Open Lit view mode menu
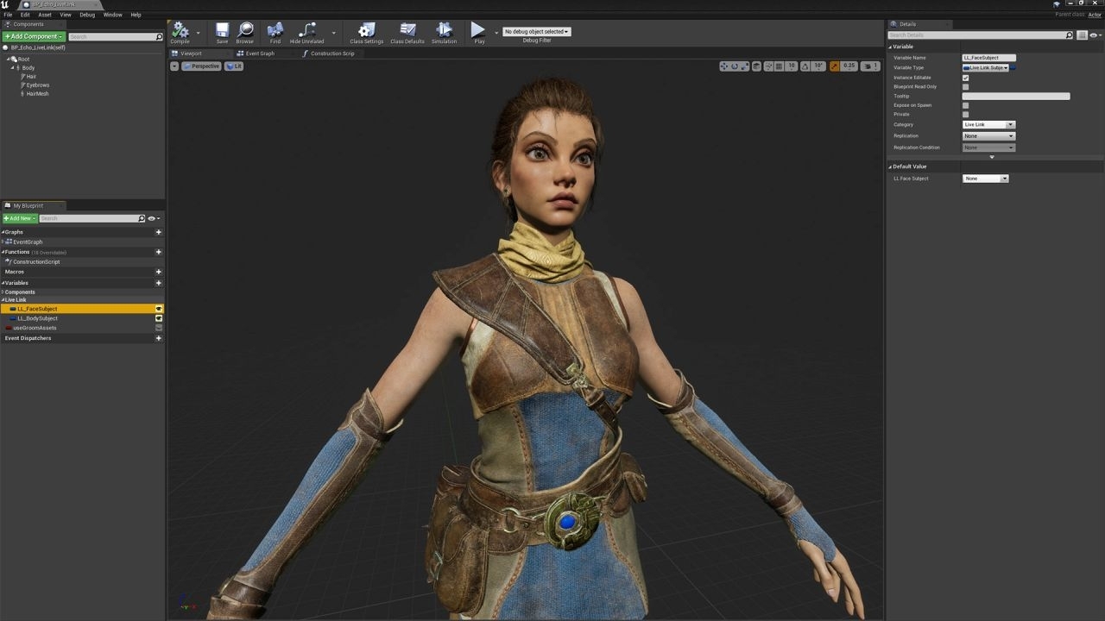This screenshot has height=621, width=1105. (234, 66)
